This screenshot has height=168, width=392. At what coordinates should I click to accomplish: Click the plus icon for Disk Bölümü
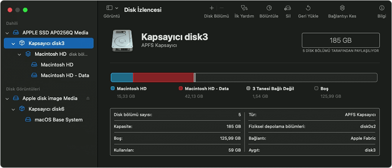(211, 8)
